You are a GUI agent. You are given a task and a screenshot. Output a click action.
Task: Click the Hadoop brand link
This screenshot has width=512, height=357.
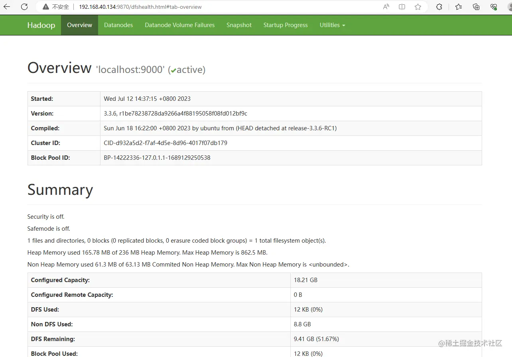pos(41,25)
